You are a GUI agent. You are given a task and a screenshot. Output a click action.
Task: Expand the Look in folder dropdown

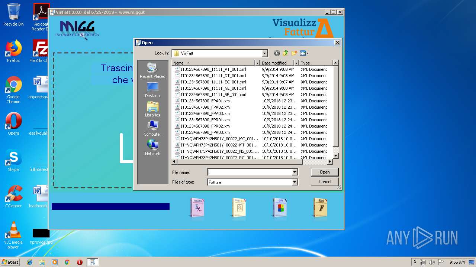(x=264, y=53)
